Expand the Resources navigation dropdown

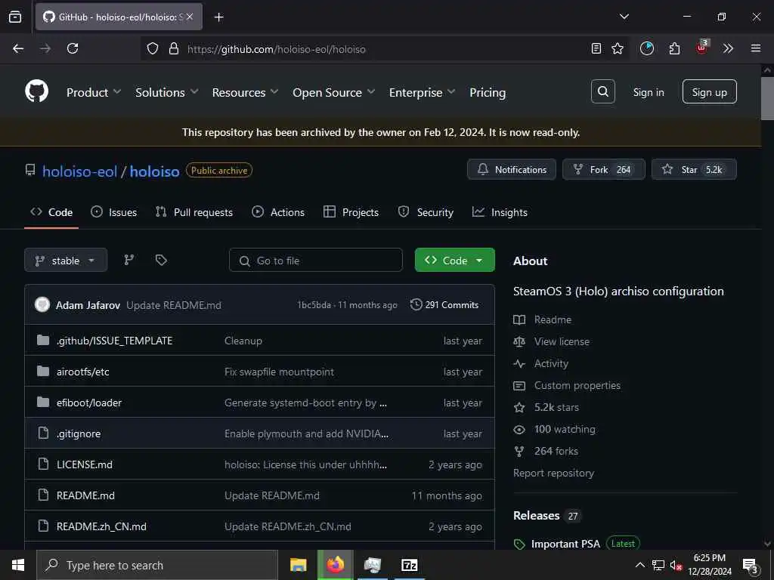pos(246,92)
